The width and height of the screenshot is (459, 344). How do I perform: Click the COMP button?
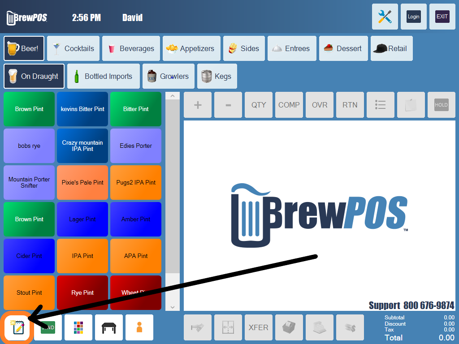(x=289, y=105)
